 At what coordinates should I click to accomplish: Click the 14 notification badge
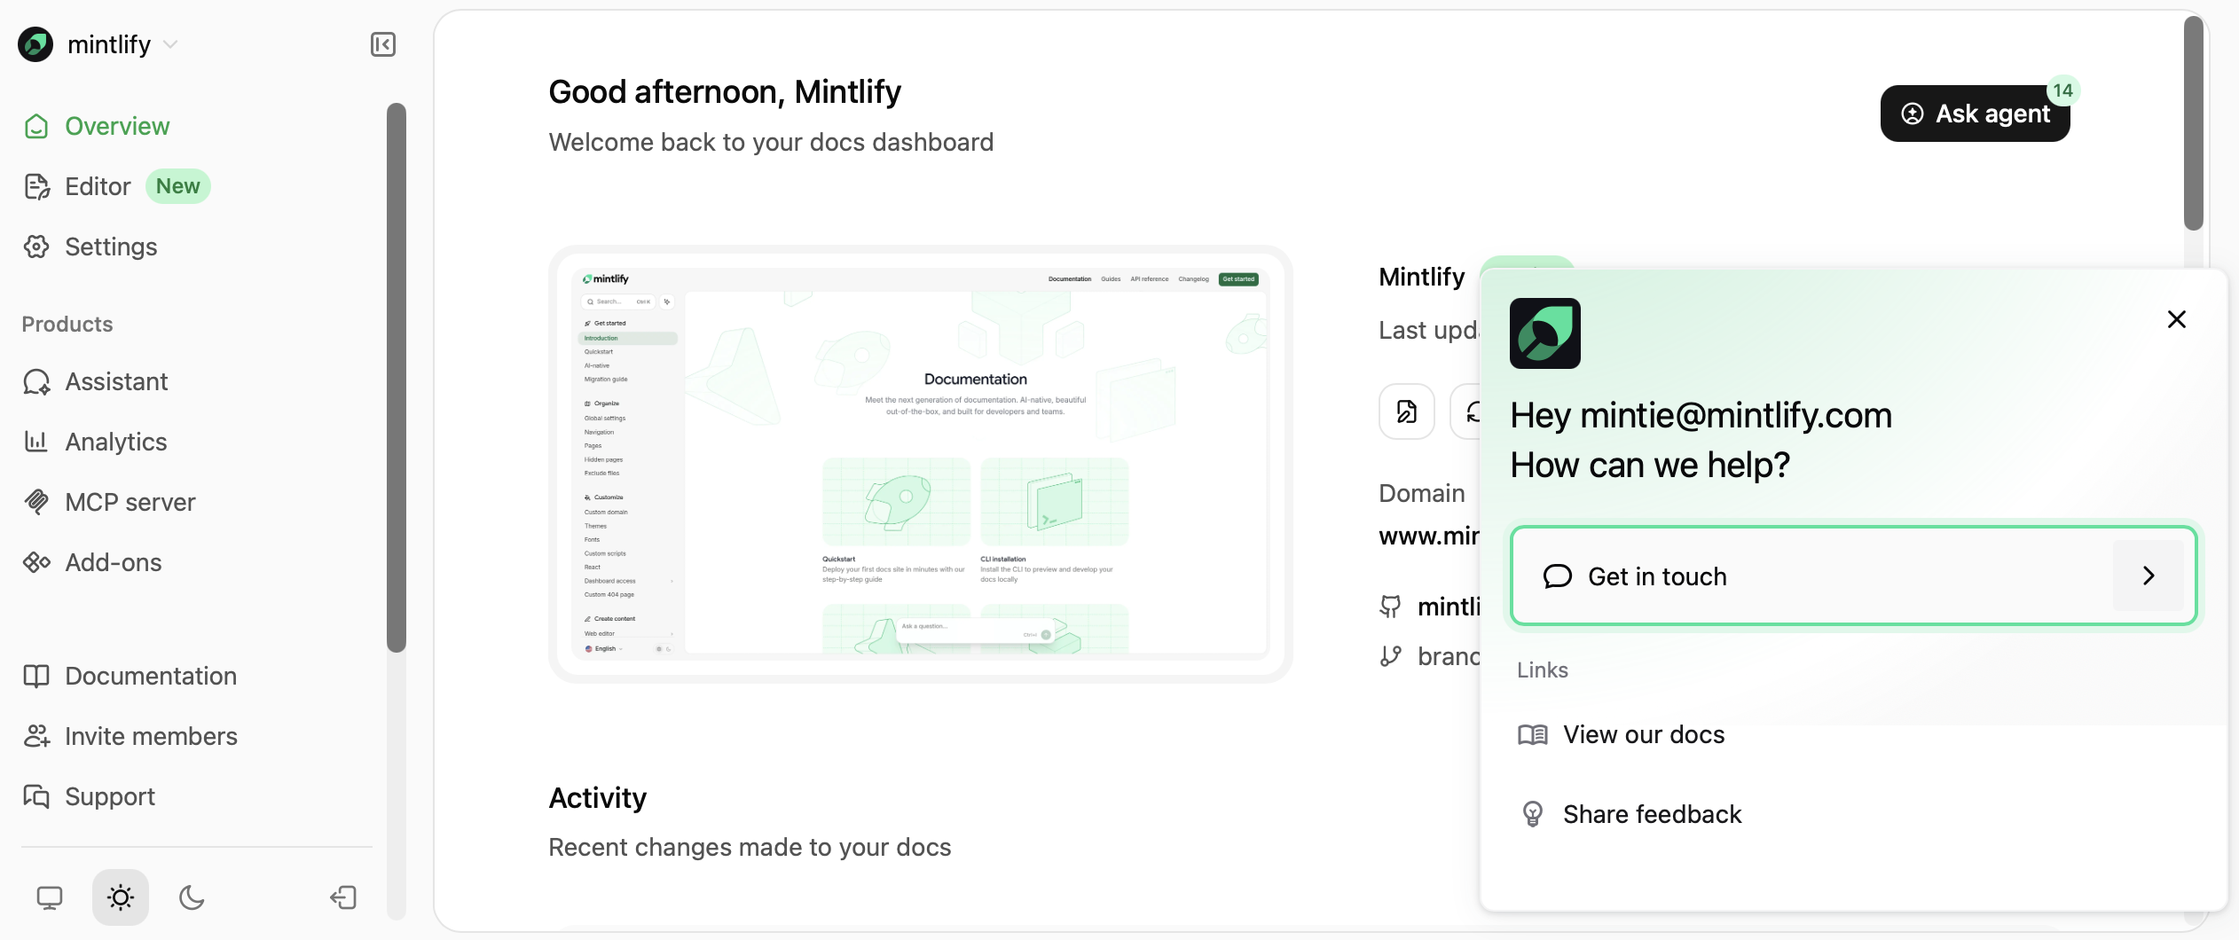coord(2063,90)
